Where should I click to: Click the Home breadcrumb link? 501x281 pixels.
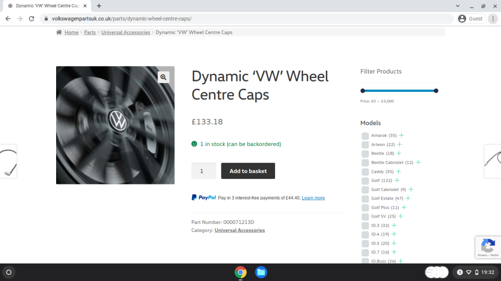(x=71, y=32)
